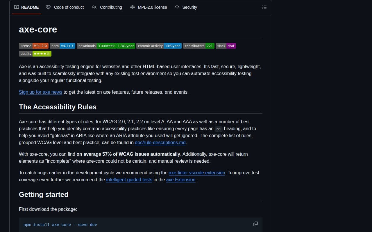Click the license MPL-2.0 badge
The image size is (372, 232).
[34, 46]
